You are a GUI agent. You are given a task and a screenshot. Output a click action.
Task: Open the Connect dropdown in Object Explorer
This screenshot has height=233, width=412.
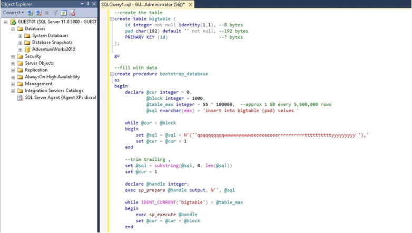tap(13, 13)
